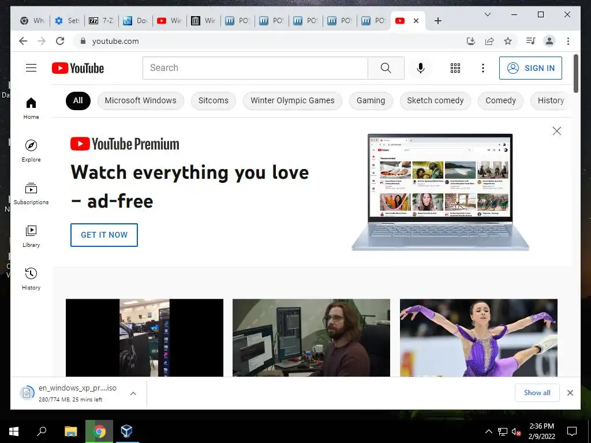The image size is (591, 443).
Task: Switch to the first Chrome tab
Action: (x=33, y=21)
